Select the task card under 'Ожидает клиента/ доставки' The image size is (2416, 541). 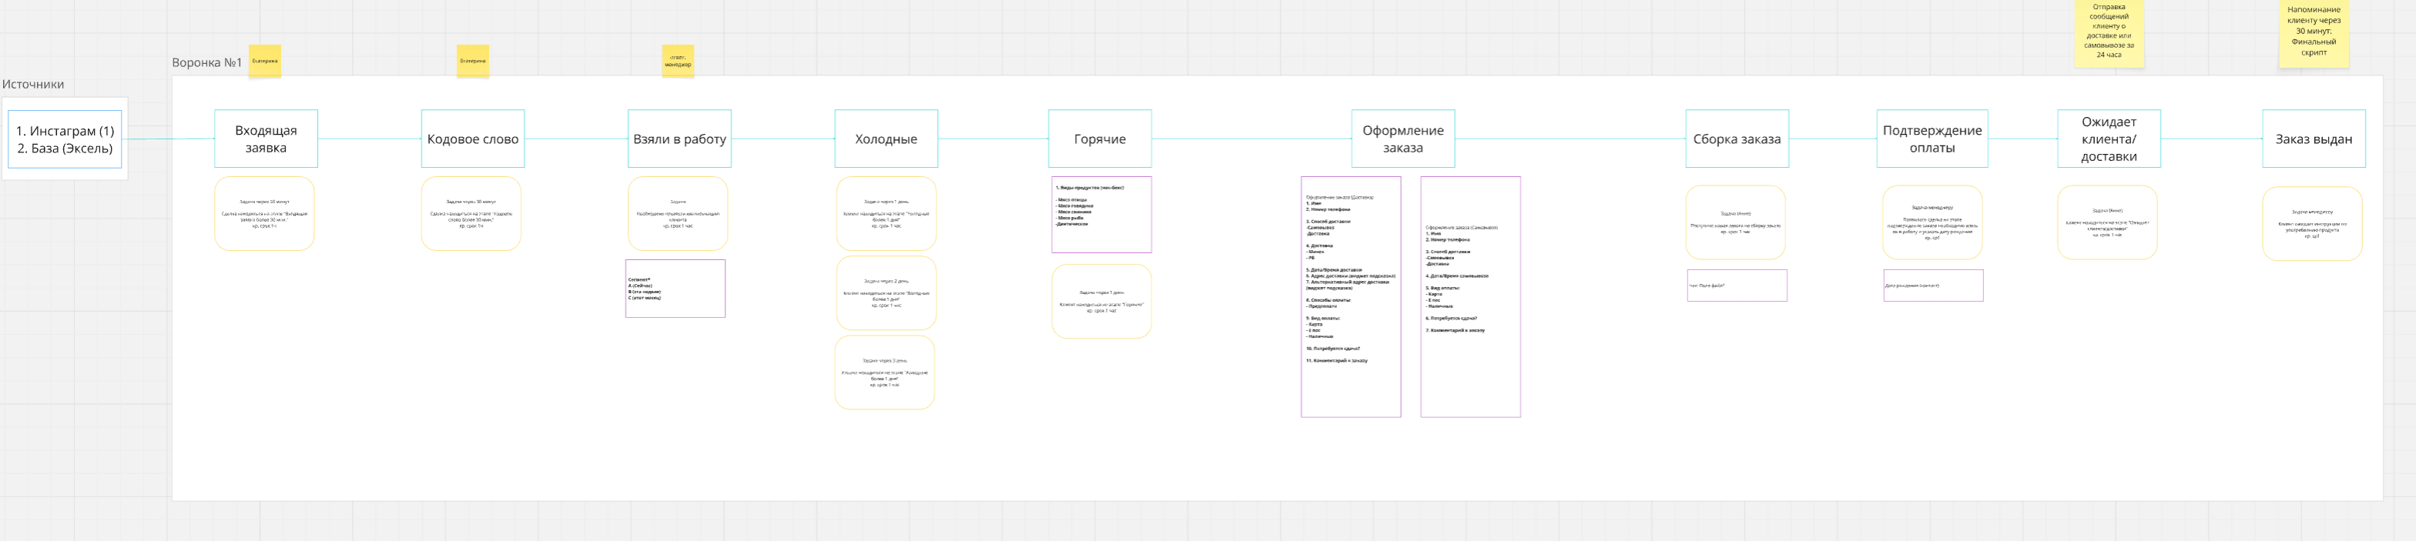tap(2107, 222)
